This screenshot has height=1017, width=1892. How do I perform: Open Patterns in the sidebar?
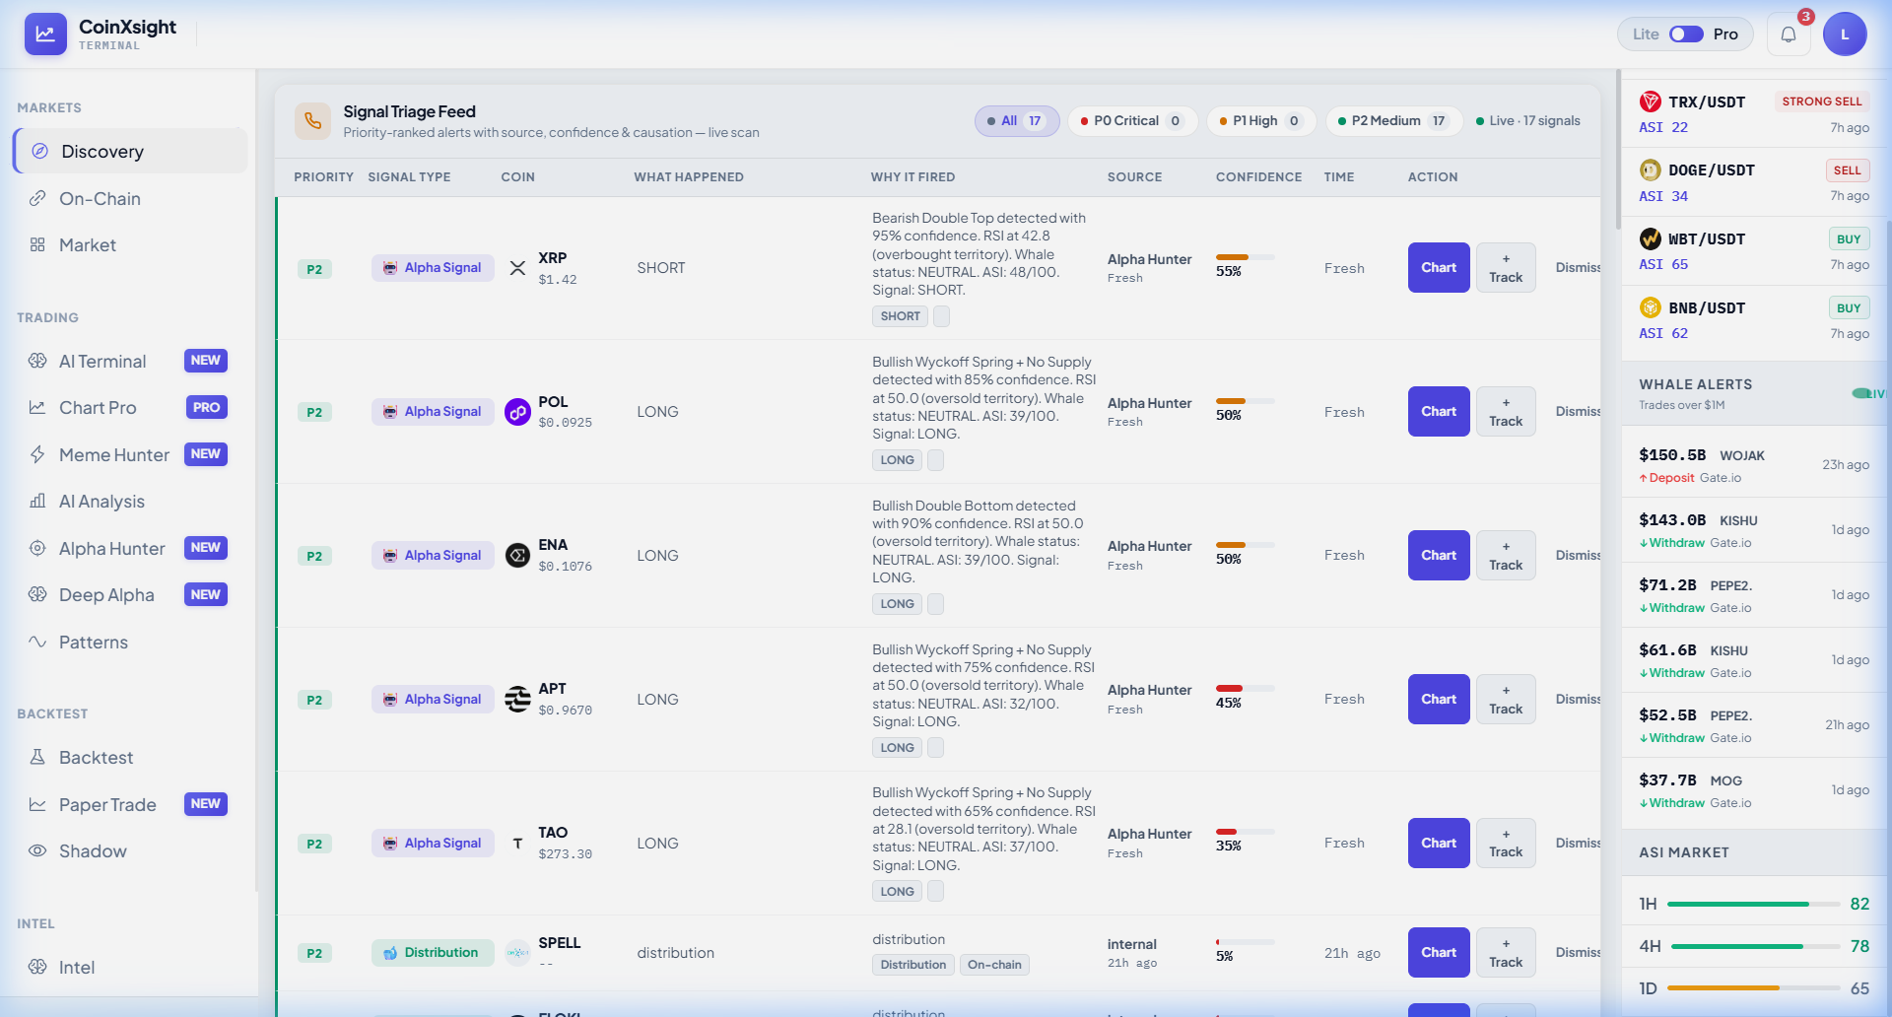point(130,642)
